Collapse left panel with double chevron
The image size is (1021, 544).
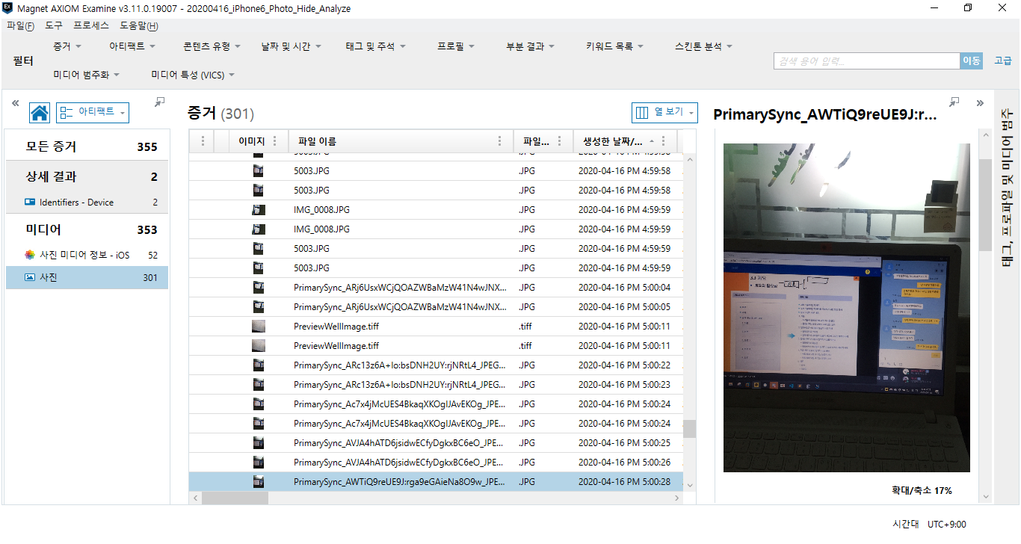coord(15,103)
